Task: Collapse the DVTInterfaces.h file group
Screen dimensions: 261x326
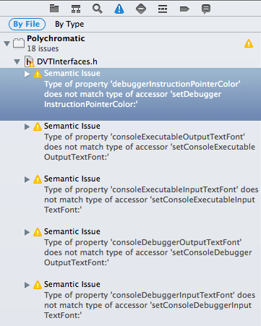Action: click(x=17, y=62)
